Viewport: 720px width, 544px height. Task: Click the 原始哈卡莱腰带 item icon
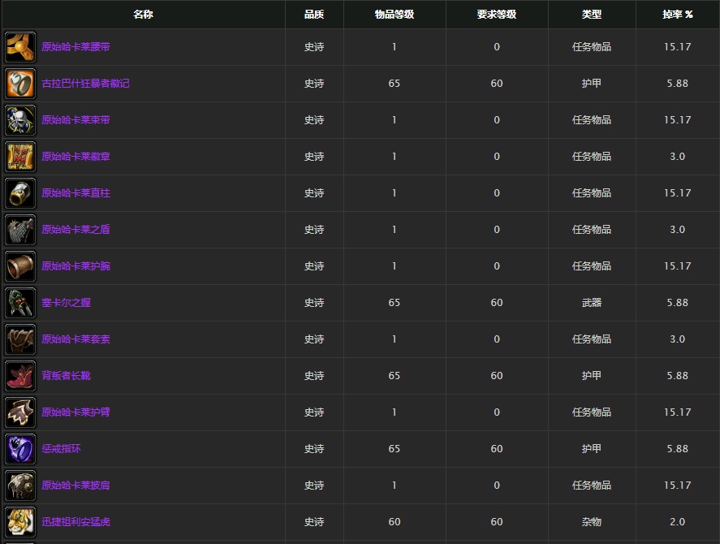point(20,47)
